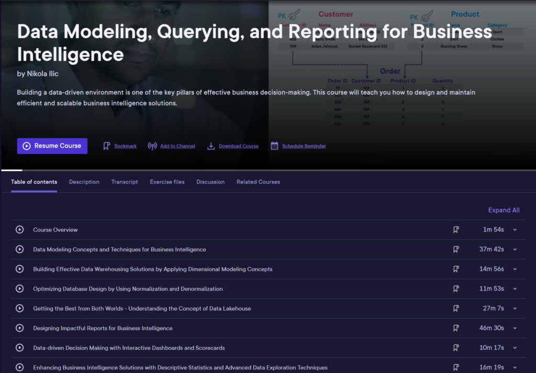Image resolution: width=536 pixels, height=373 pixels.
Task: Bookmark Data-driven Decision Making module
Action: (456, 348)
